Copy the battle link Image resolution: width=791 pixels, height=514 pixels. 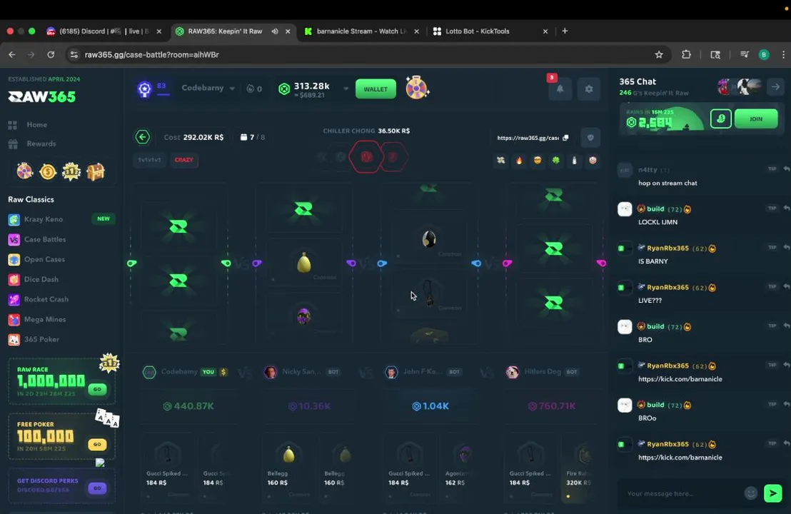tap(565, 138)
